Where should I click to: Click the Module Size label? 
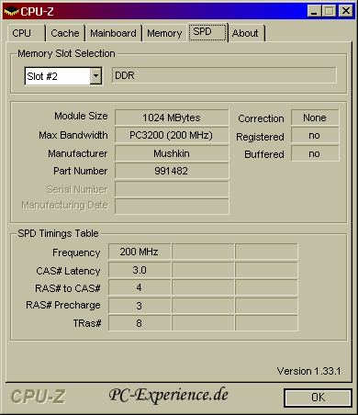coord(81,116)
